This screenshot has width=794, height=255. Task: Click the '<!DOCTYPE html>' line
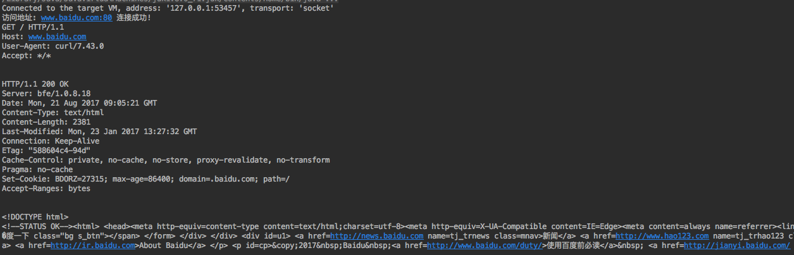[35, 217]
